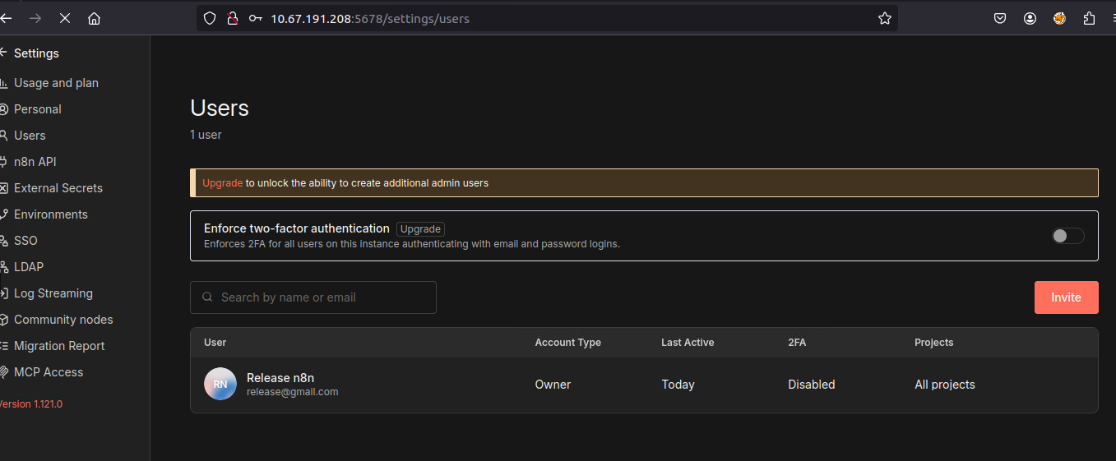Click the Settings back arrow icon
The image size is (1116, 461).
pos(3,53)
